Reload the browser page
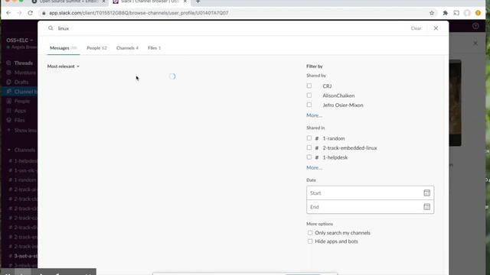The height and width of the screenshot is (275, 490). [x=31, y=13]
